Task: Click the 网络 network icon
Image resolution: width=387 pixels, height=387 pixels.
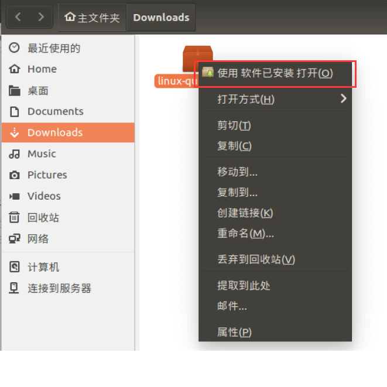Action: (14, 239)
